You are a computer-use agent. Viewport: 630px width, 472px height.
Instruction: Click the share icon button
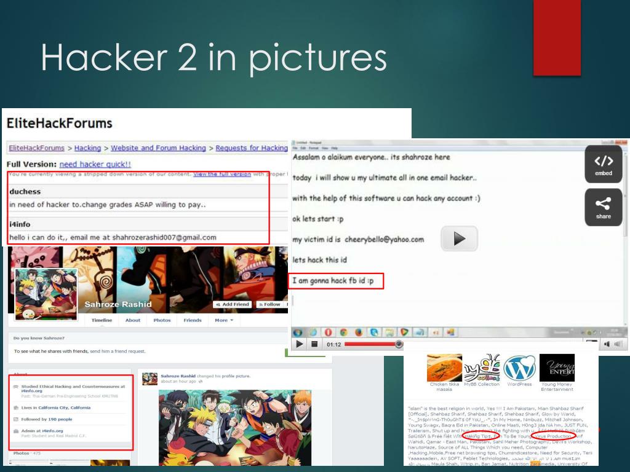603,207
